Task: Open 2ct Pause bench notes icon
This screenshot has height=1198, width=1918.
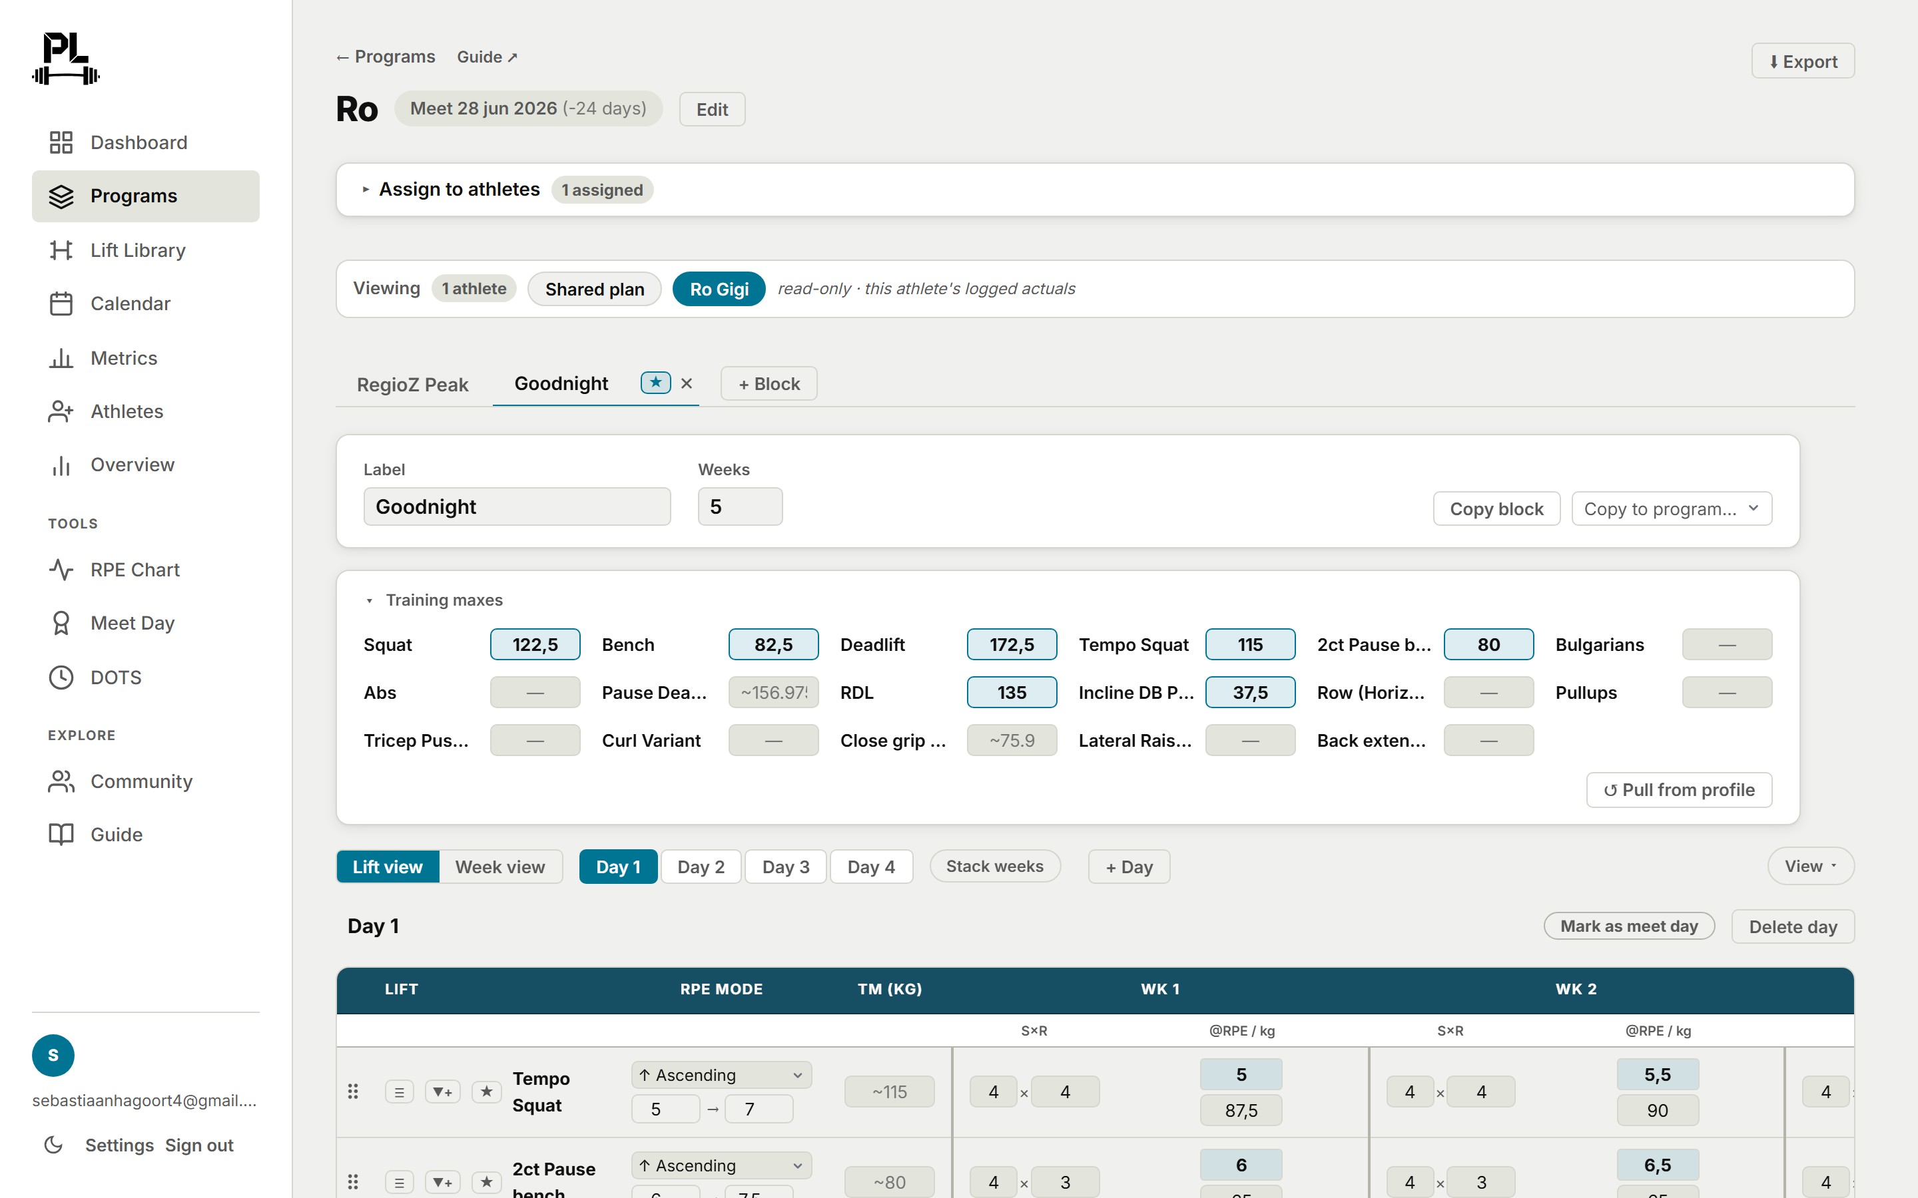Action: [400, 1182]
